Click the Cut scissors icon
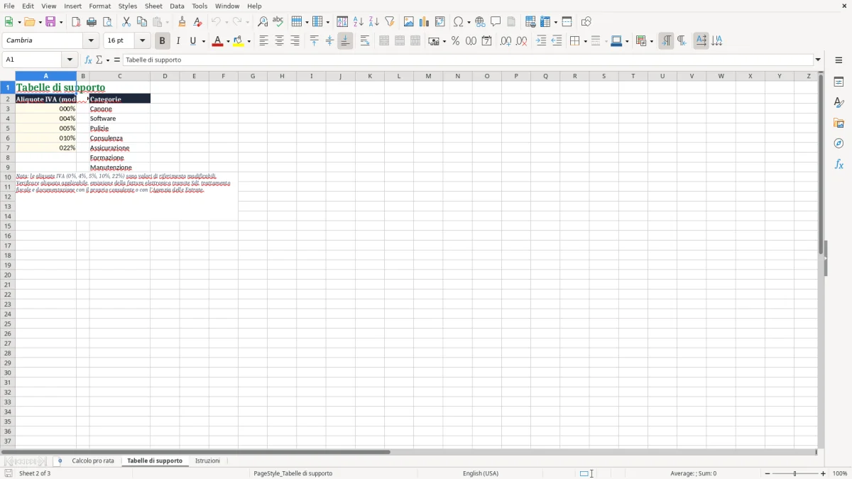The width and height of the screenshot is (852, 479). point(126,22)
